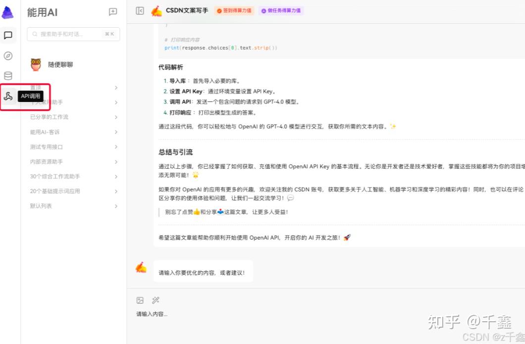
Task: Open the database knowledge base icon
Action: (8, 76)
